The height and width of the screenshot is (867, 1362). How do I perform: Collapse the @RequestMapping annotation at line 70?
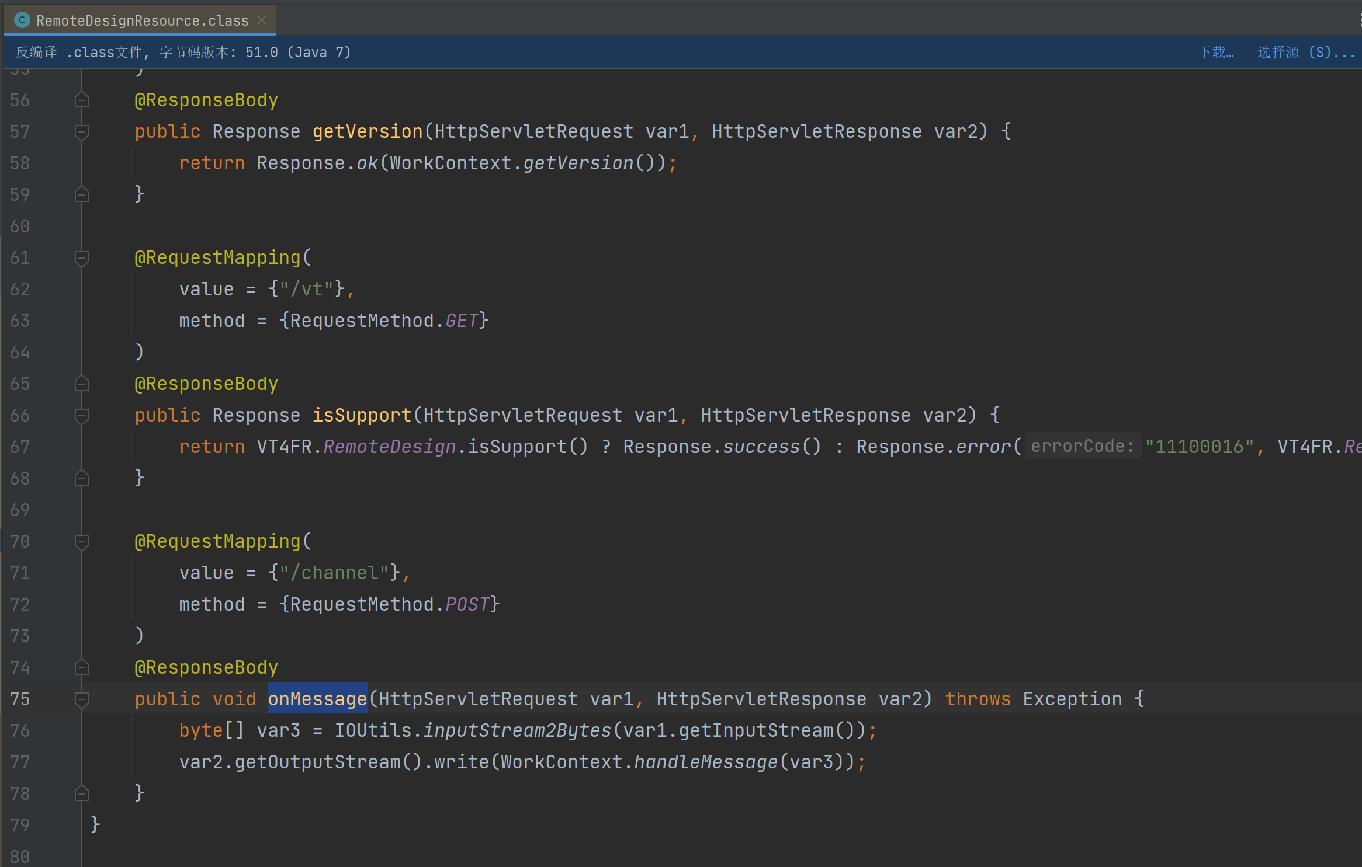[x=82, y=542]
